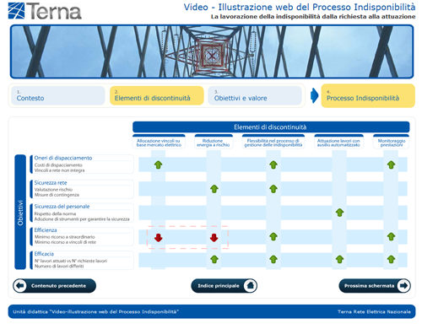
Task: Click the Contenuto precedente button
Action: (54, 286)
